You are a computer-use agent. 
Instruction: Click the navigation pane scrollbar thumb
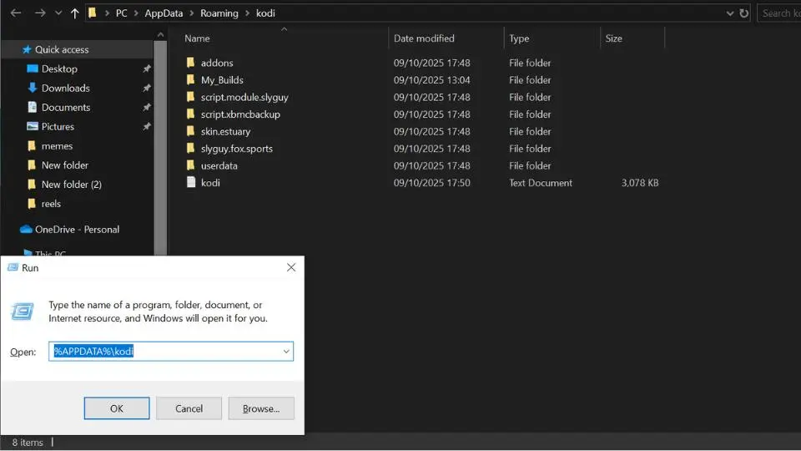[160, 148]
